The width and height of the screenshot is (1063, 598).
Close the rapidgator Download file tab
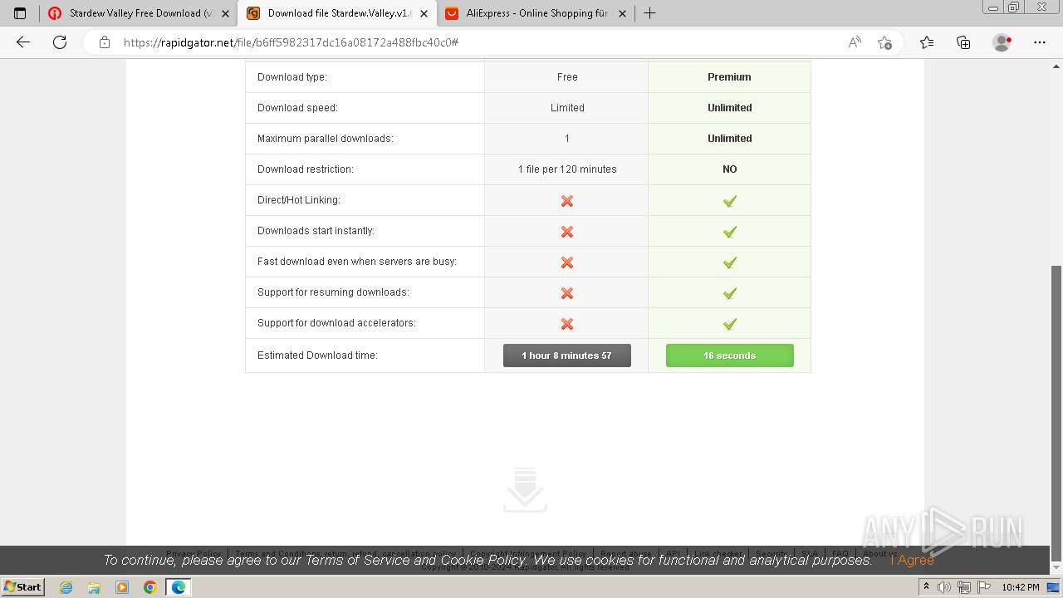(424, 13)
